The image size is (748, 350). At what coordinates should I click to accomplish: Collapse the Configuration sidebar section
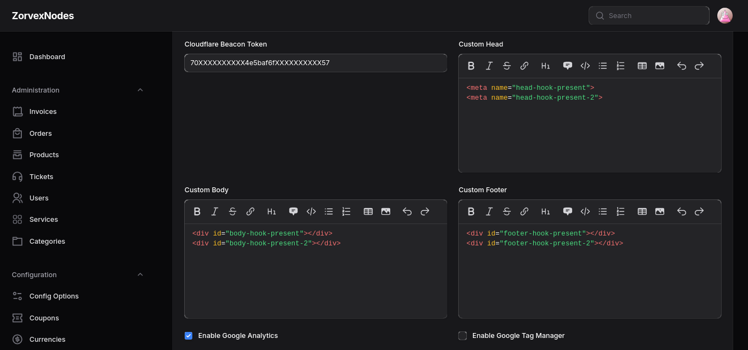140,274
